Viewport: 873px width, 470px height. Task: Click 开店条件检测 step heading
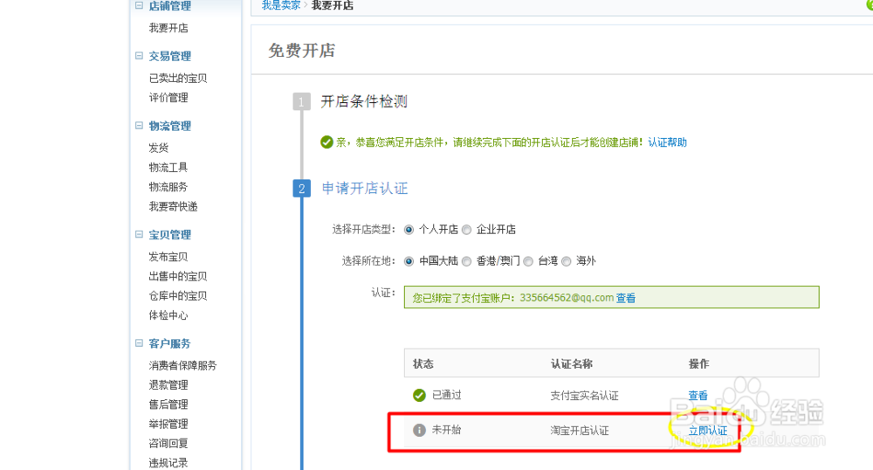pos(364,101)
